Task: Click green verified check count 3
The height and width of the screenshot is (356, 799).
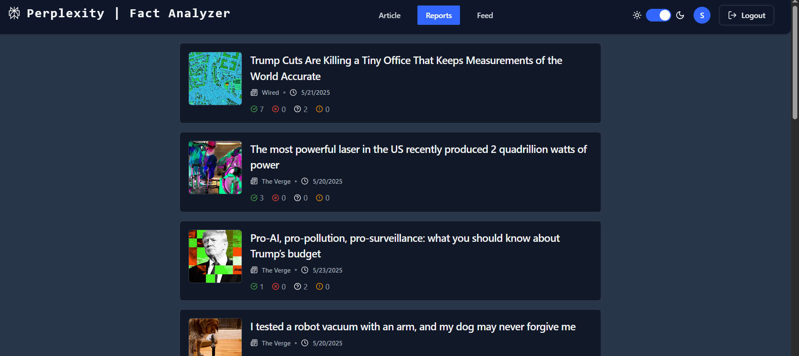Action: (257, 198)
